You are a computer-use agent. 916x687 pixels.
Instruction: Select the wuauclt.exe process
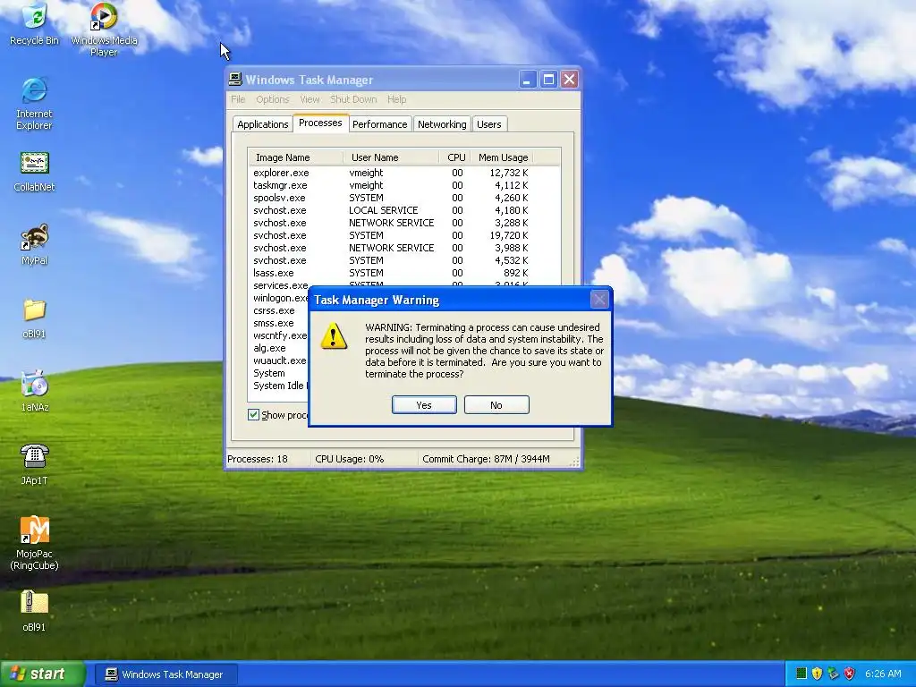click(x=280, y=360)
